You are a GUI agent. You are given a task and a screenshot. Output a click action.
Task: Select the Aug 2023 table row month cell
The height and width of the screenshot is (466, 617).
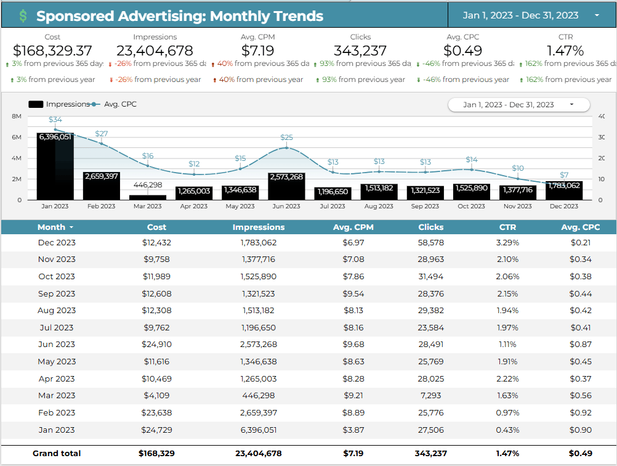57,311
